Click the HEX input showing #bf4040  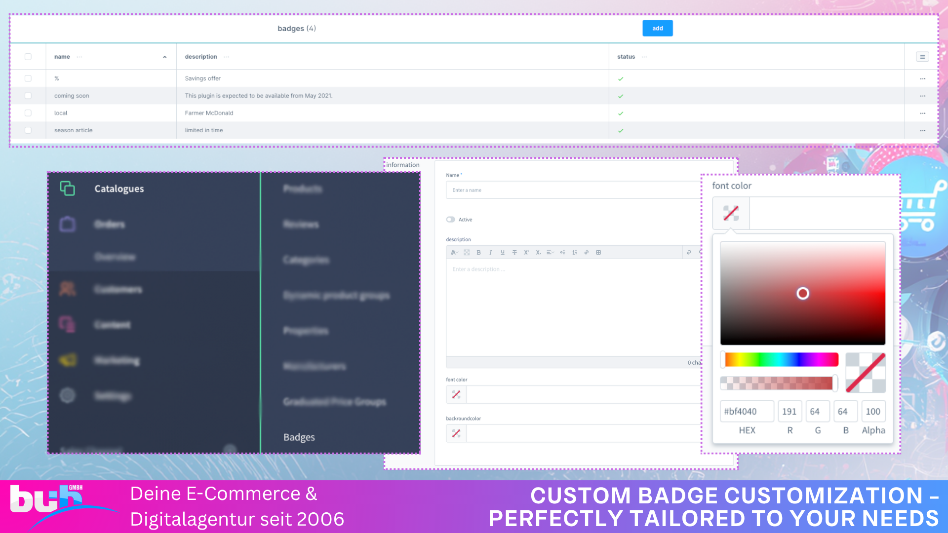(747, 411)
